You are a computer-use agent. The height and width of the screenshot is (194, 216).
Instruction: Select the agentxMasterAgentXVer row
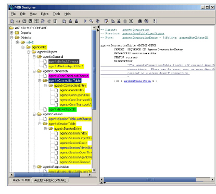[66, 66]
